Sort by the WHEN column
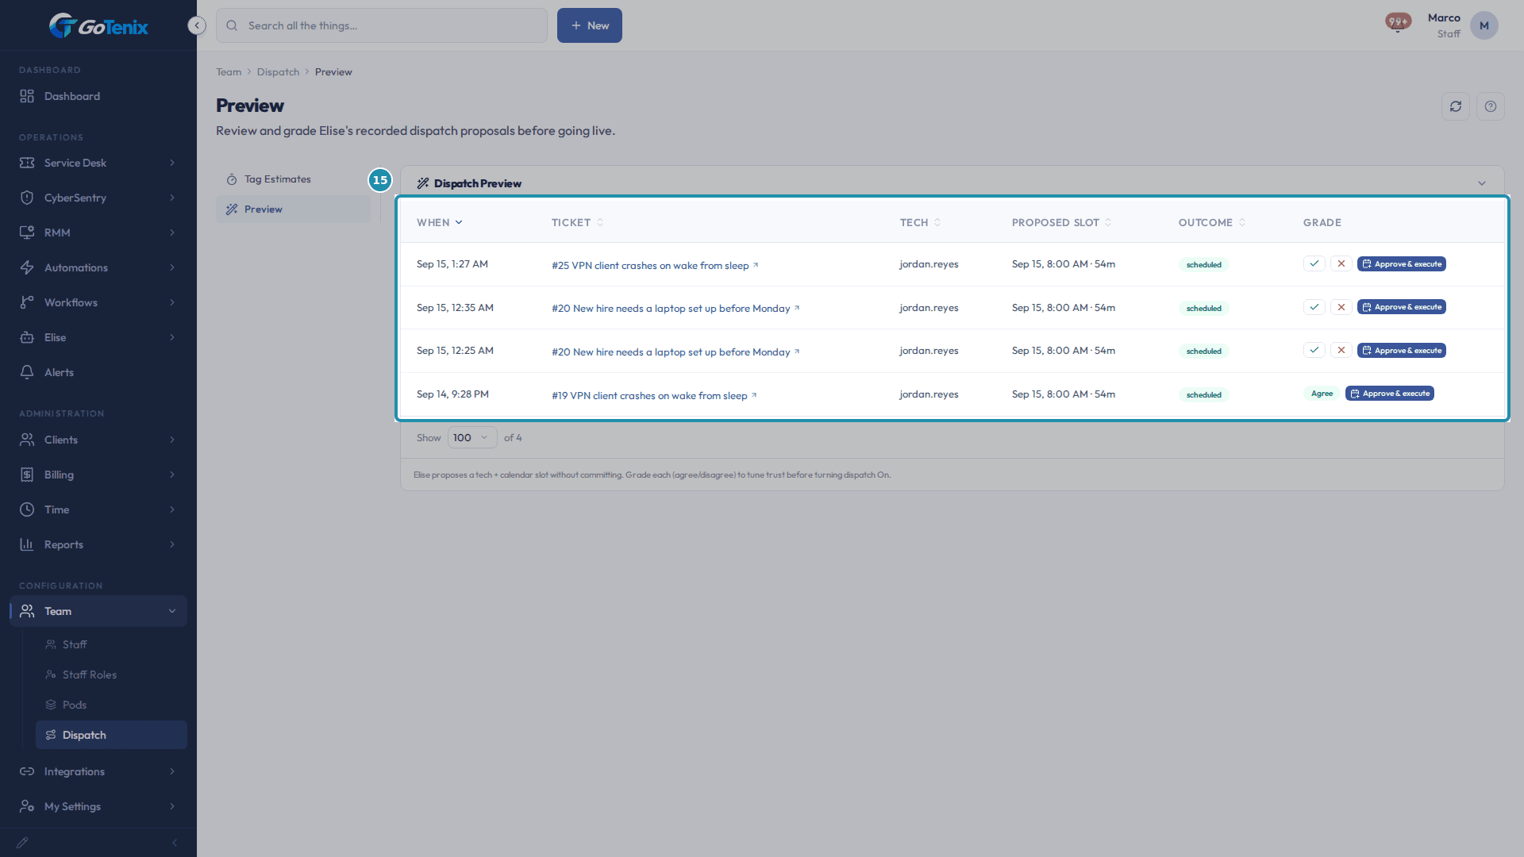Screen dimensions: 1524x857 click(x=439, y=223)
